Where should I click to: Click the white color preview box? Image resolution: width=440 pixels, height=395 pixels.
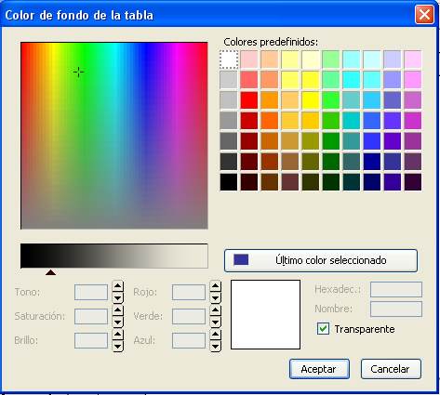tap(265, 314)
